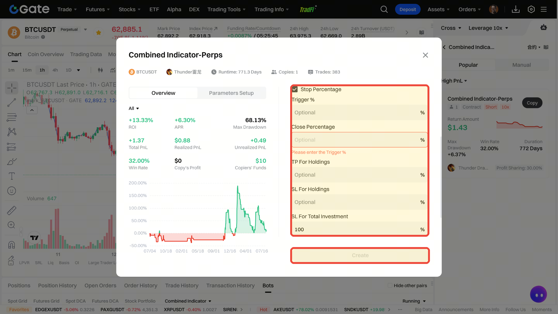Image resolution: width=558 pixels, height=314 pixels.
Task: Open the Running status filter dropdown
Action: (x=414, y=301)
